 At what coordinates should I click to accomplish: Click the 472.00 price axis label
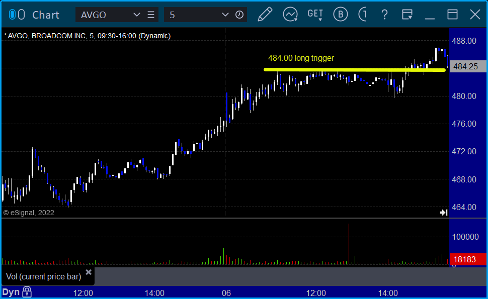[x=464, y=152]
